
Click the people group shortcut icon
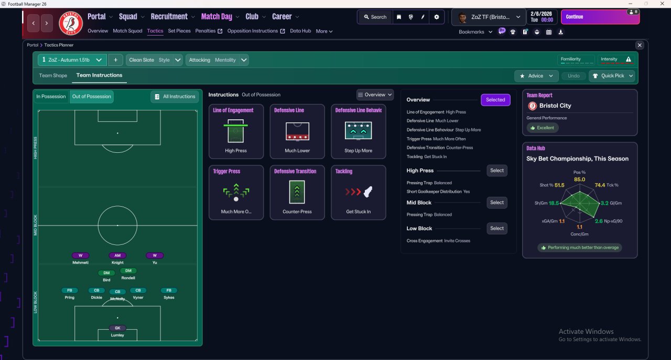click(x=537, y=32)
